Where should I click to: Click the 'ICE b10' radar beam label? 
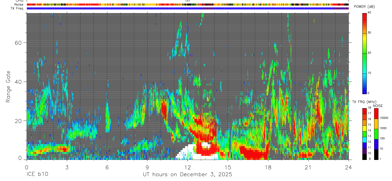[x=37, y=175]
